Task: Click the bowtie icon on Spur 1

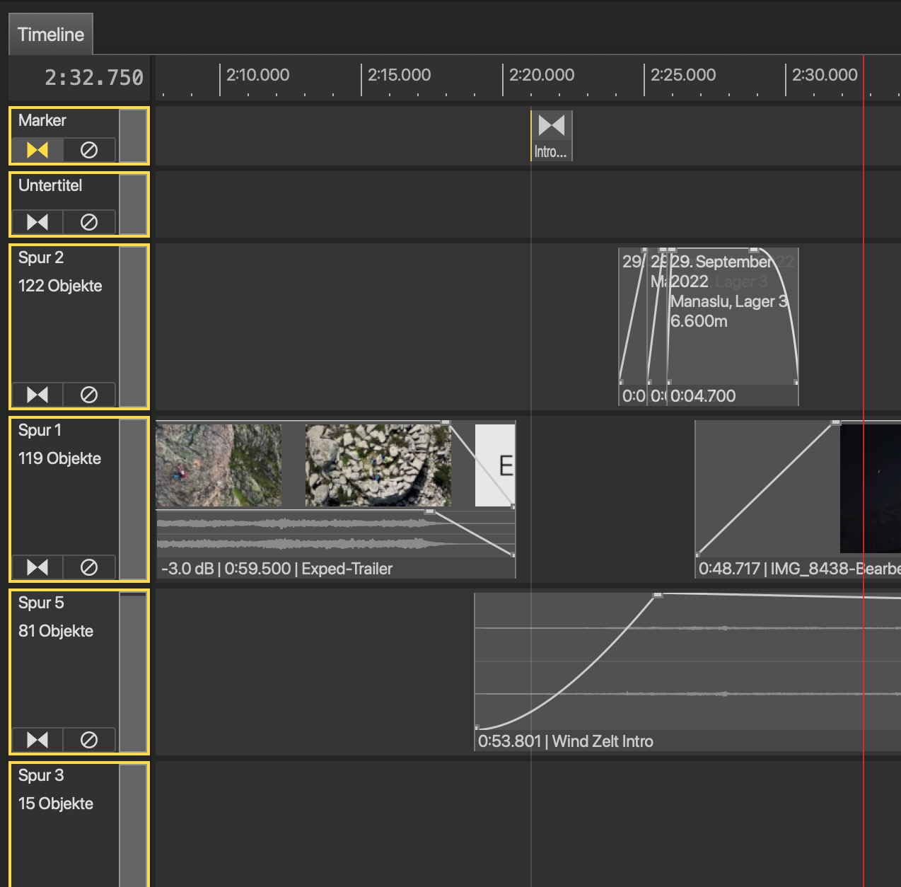Action: pyautogui.click(x=37, y=567)
